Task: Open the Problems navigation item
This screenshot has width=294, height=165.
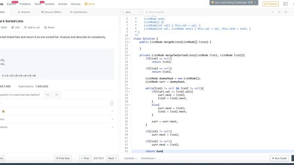Action: (x=25, y=4)
